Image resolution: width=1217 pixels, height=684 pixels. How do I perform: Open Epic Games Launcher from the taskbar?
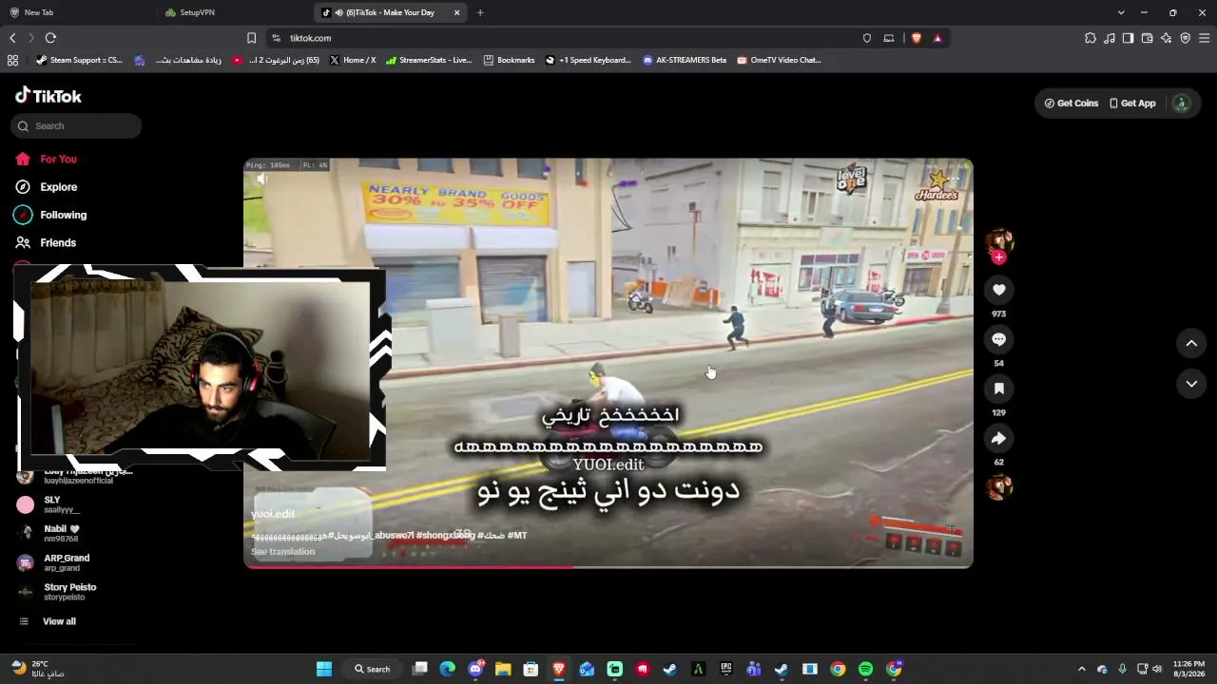click(726, 669)
